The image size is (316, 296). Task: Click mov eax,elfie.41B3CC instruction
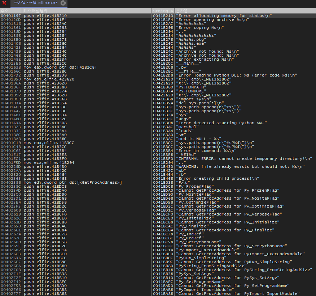click(x=49, y=143)
